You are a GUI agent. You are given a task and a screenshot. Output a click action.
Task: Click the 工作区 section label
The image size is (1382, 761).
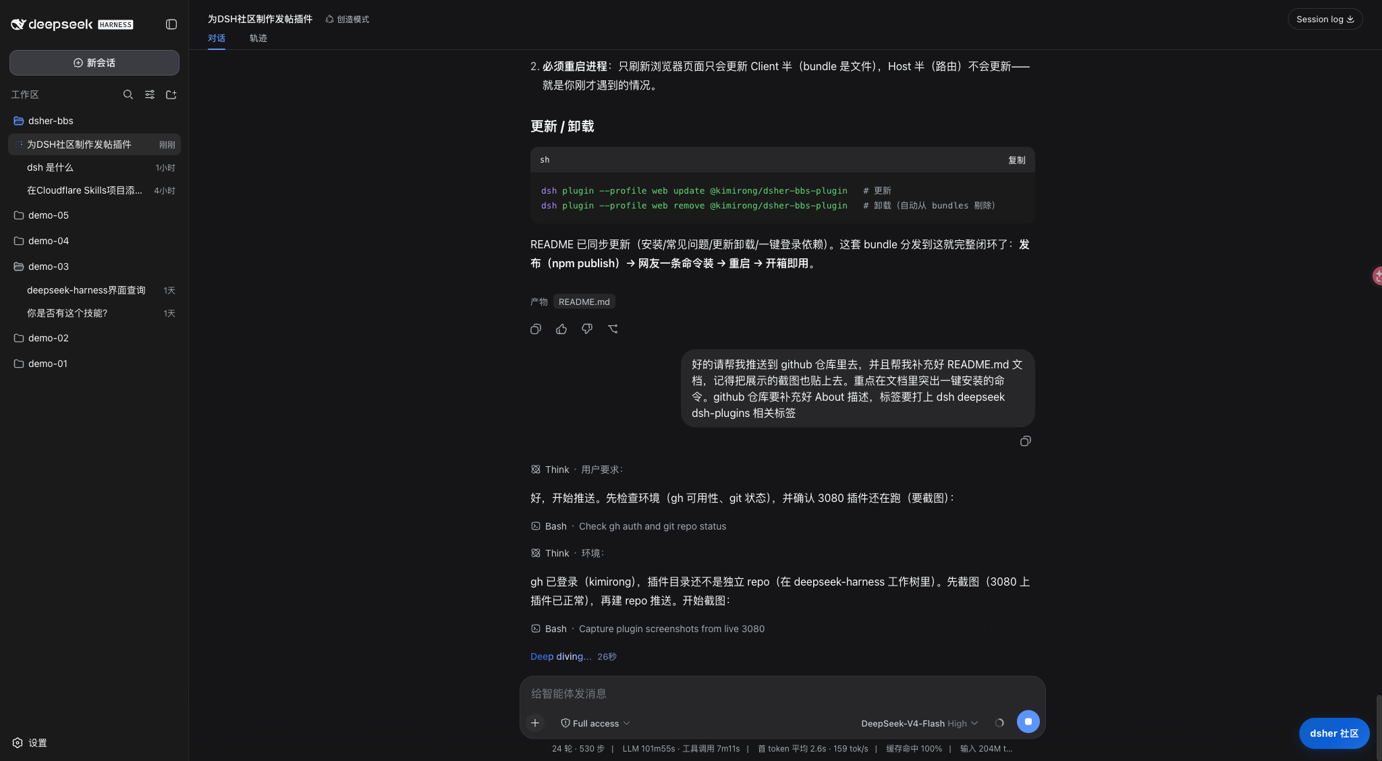pyautogui.click(x=25, y=94)
